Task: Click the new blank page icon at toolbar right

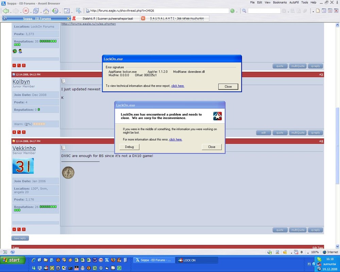Action: [318, 11]
